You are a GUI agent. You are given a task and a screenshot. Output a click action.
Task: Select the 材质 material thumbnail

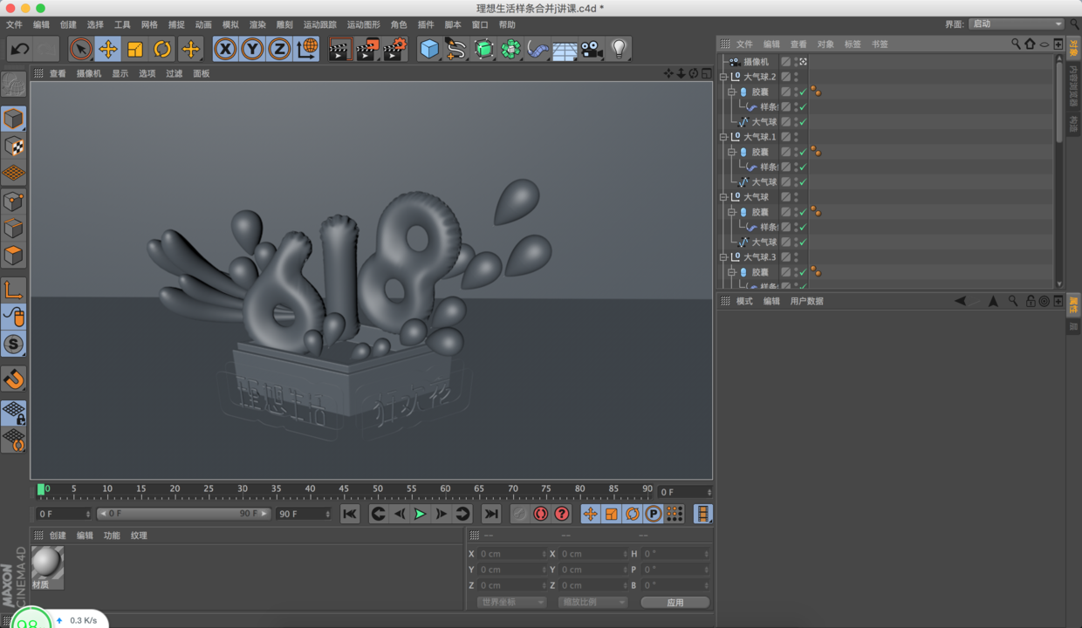[x=47, y=567]
